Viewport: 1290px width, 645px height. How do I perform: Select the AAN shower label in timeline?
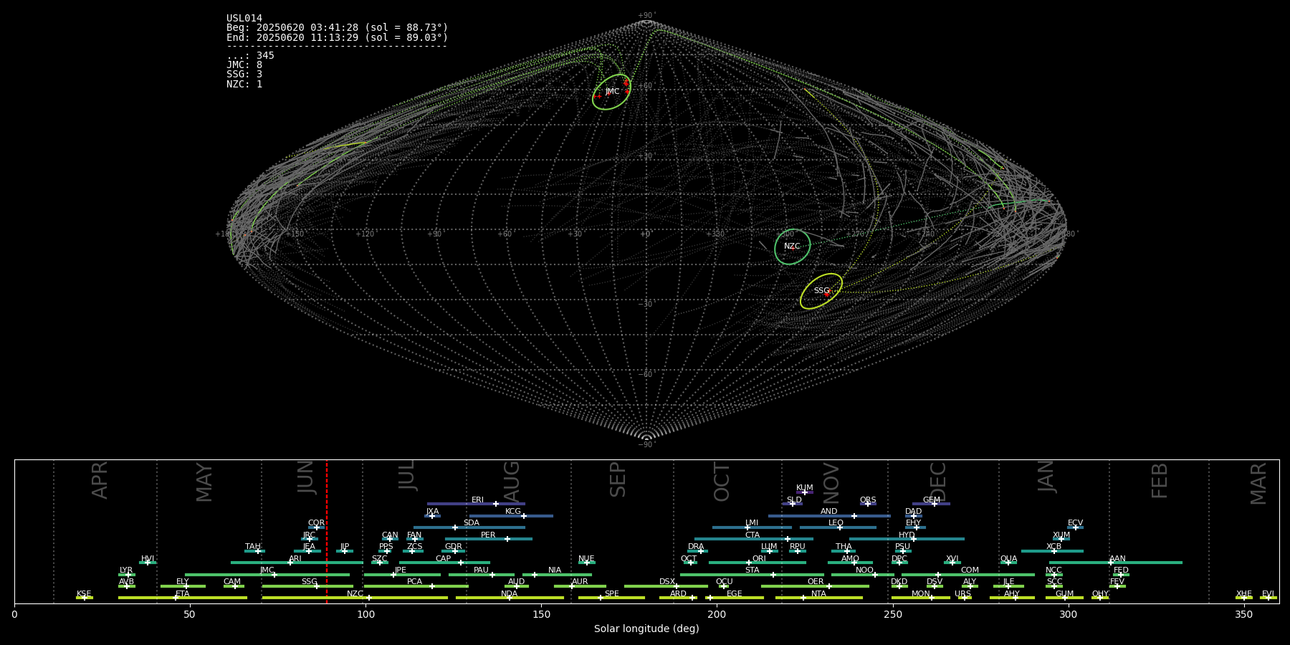tap(1117, 559)
